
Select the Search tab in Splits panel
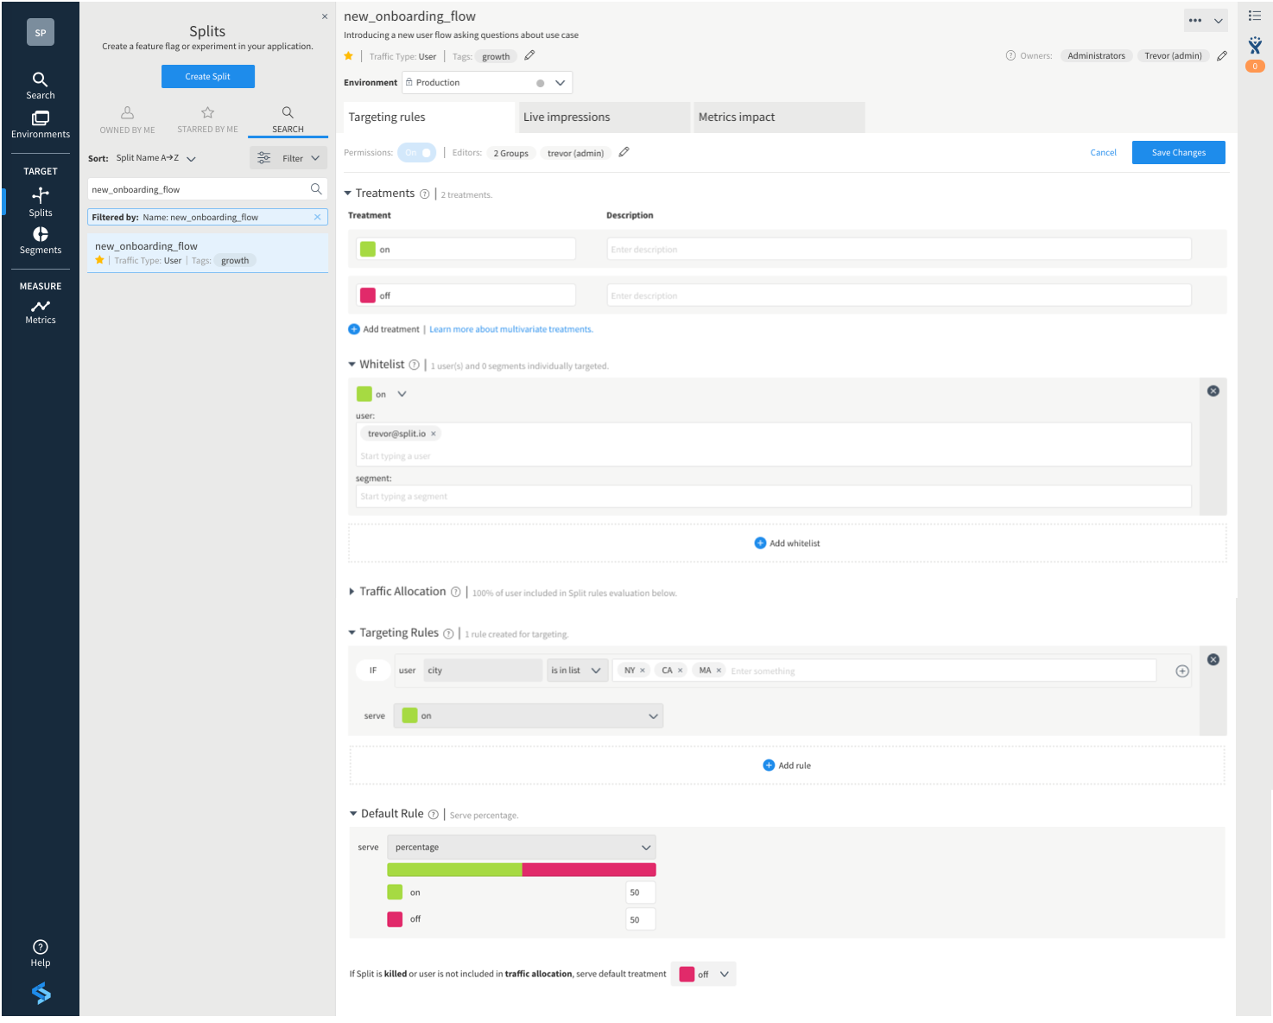point(288,120)
